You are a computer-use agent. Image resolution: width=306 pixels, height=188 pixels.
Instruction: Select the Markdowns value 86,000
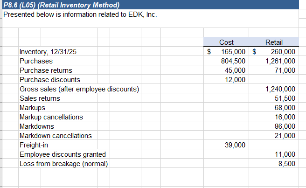point(274,126)
